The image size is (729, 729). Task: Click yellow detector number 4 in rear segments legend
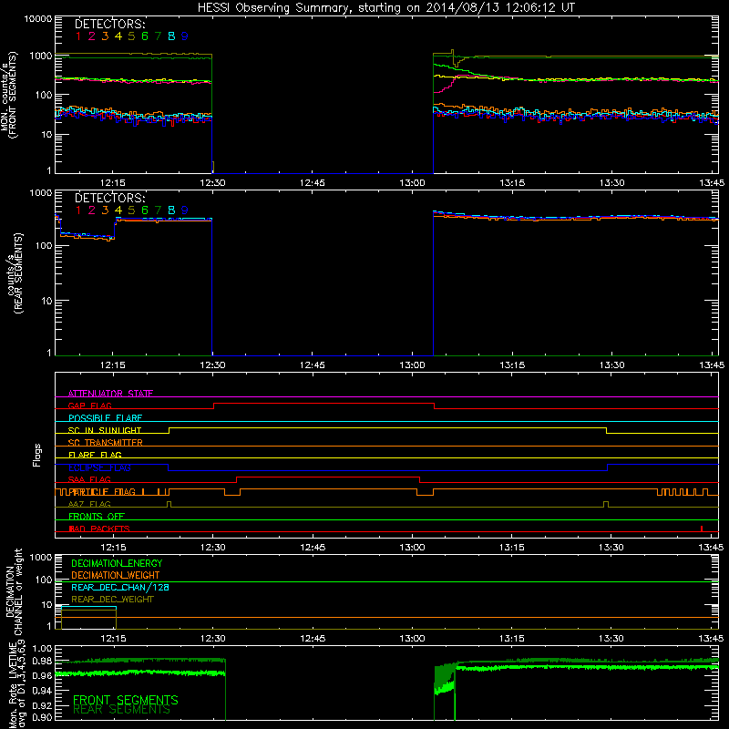118,210
